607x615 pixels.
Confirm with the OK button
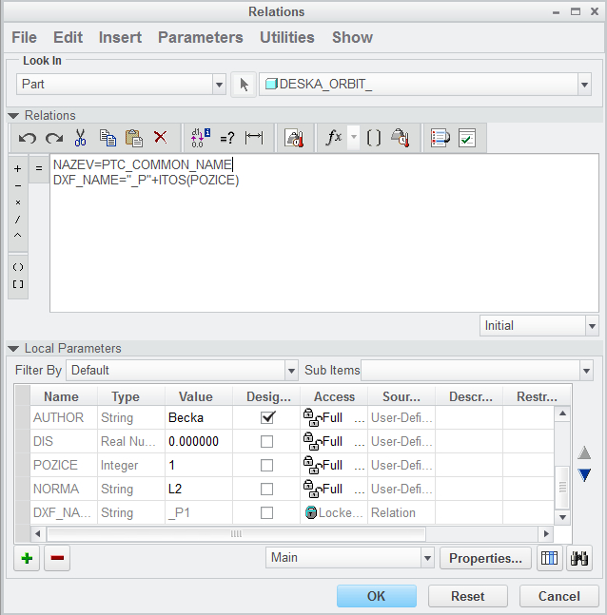tap(377, 596)
